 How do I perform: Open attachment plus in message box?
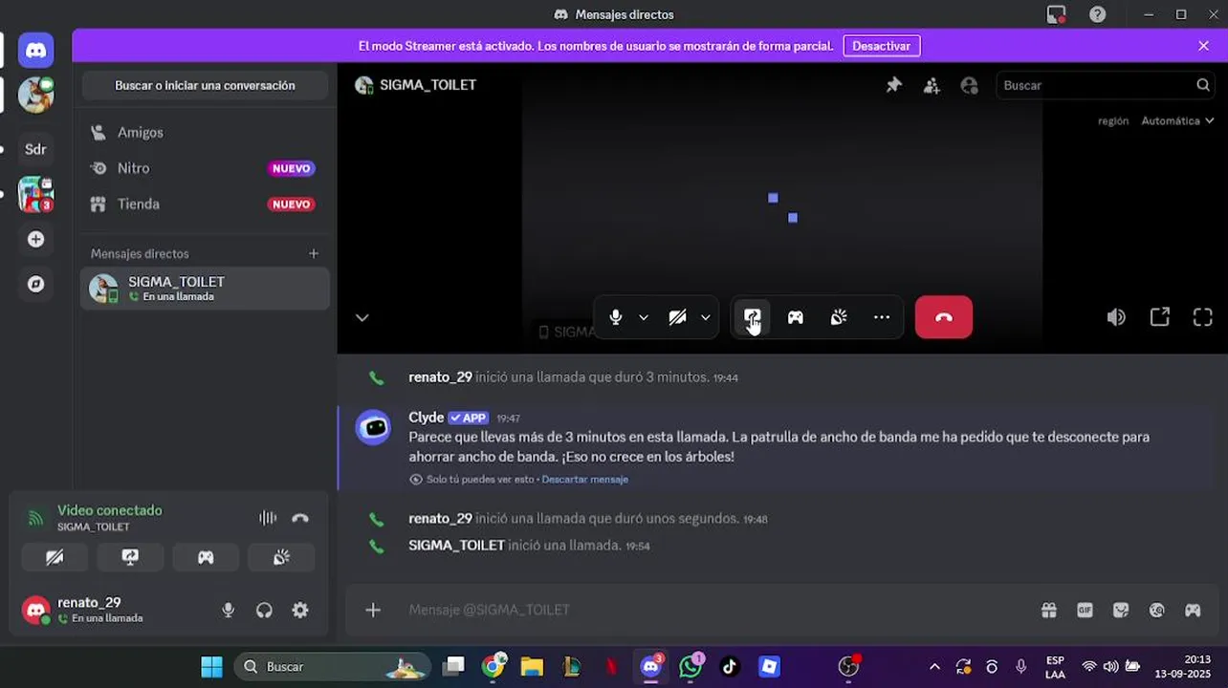pyautogui.click(x=373, y=610)
